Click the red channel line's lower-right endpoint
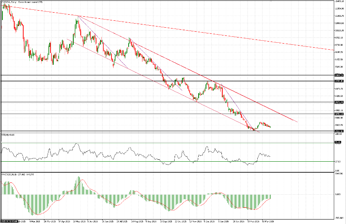The height and width of the screenshot is (224, 346). pos(296,122)
